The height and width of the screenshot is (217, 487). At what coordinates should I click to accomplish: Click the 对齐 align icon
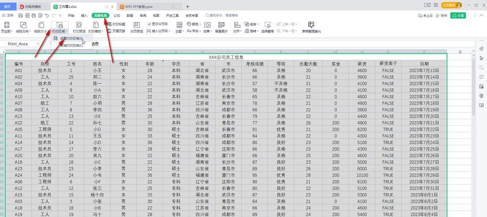click(238, 25)
